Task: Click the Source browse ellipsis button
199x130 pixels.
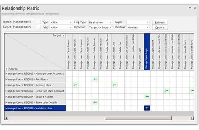Action: click(39, 22)
